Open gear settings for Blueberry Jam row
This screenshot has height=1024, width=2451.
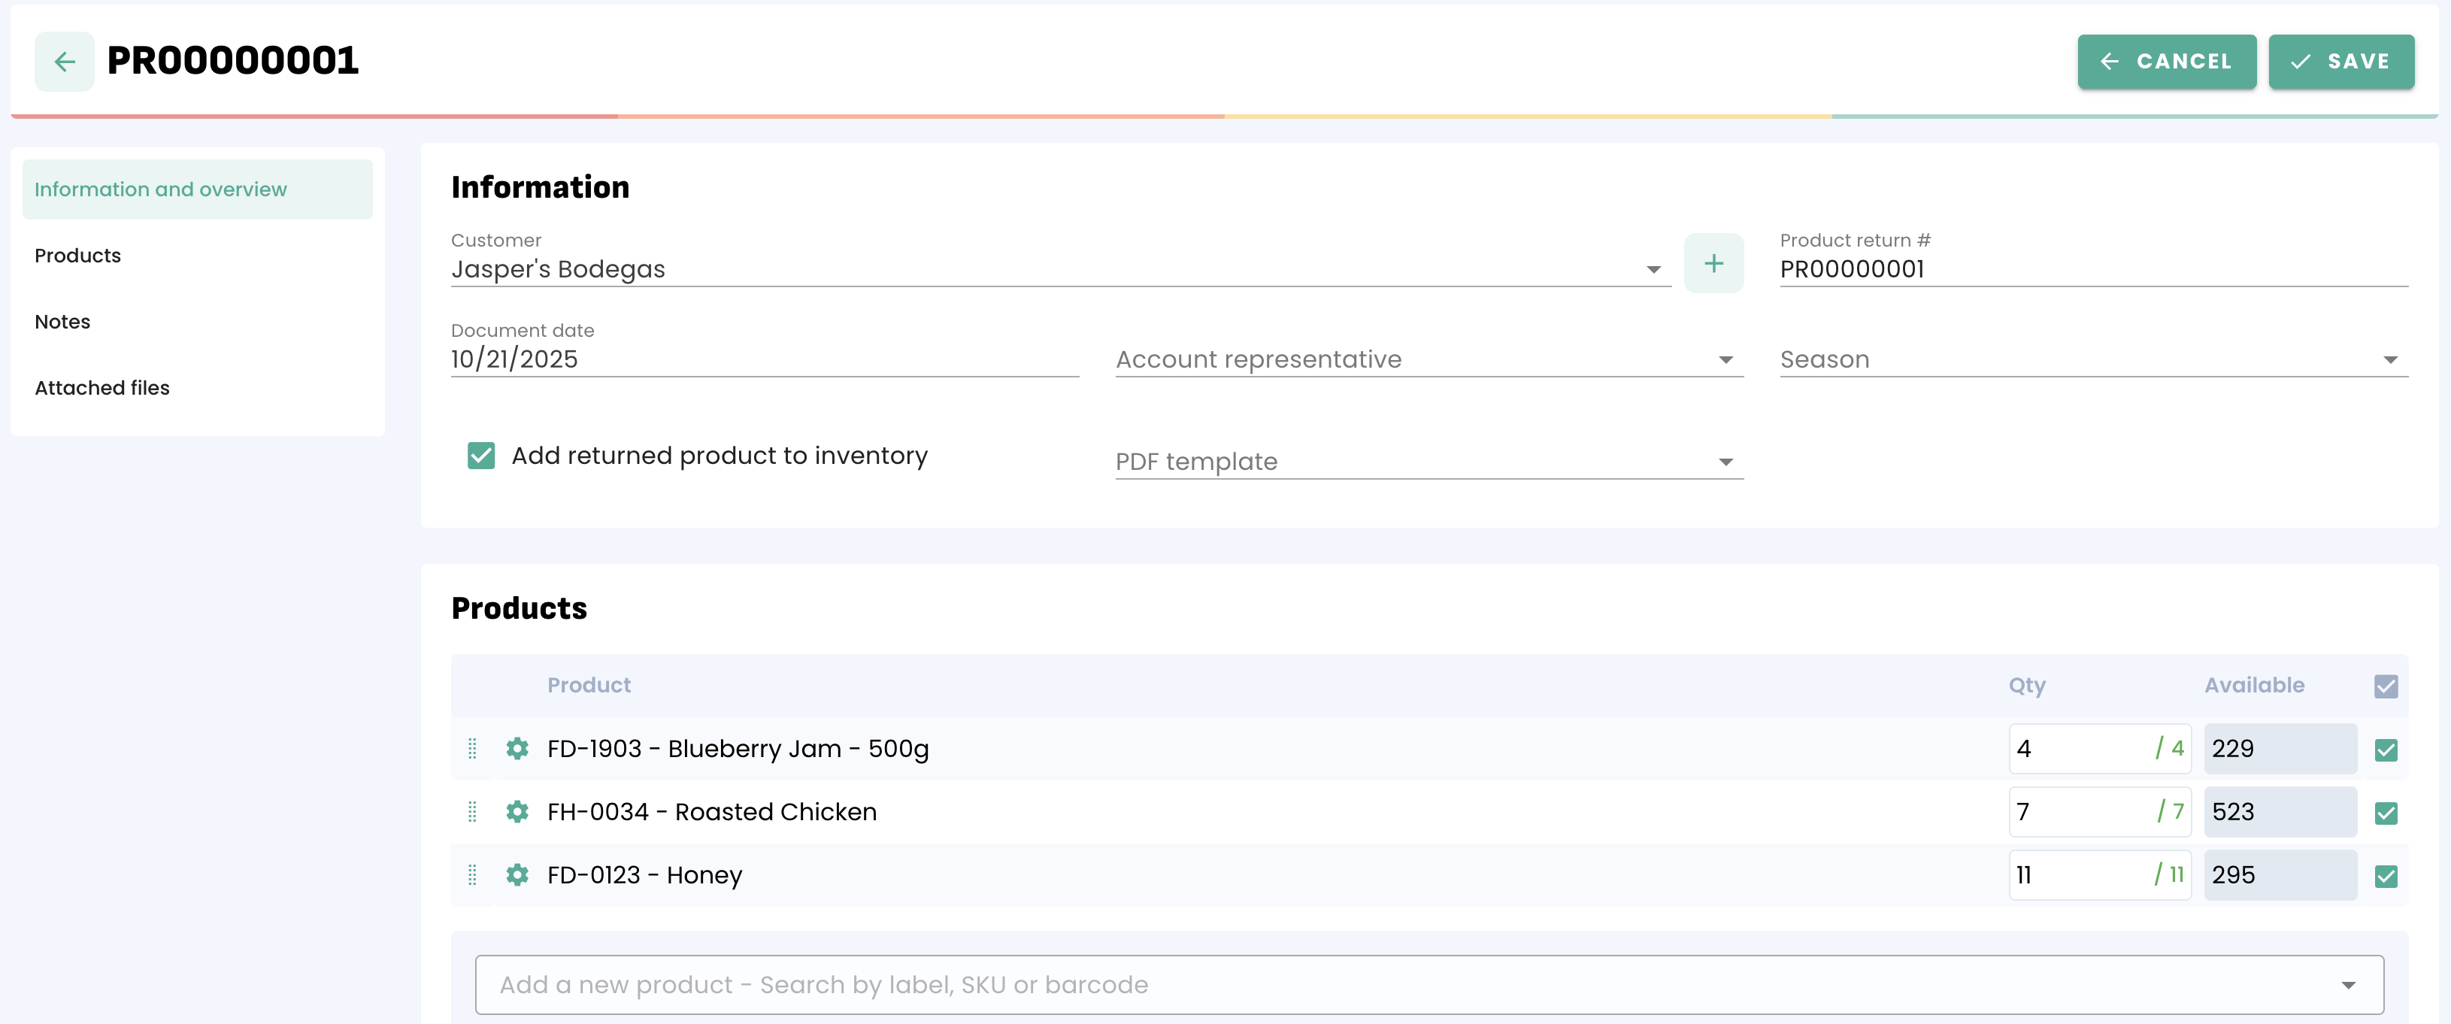[517, 749]
